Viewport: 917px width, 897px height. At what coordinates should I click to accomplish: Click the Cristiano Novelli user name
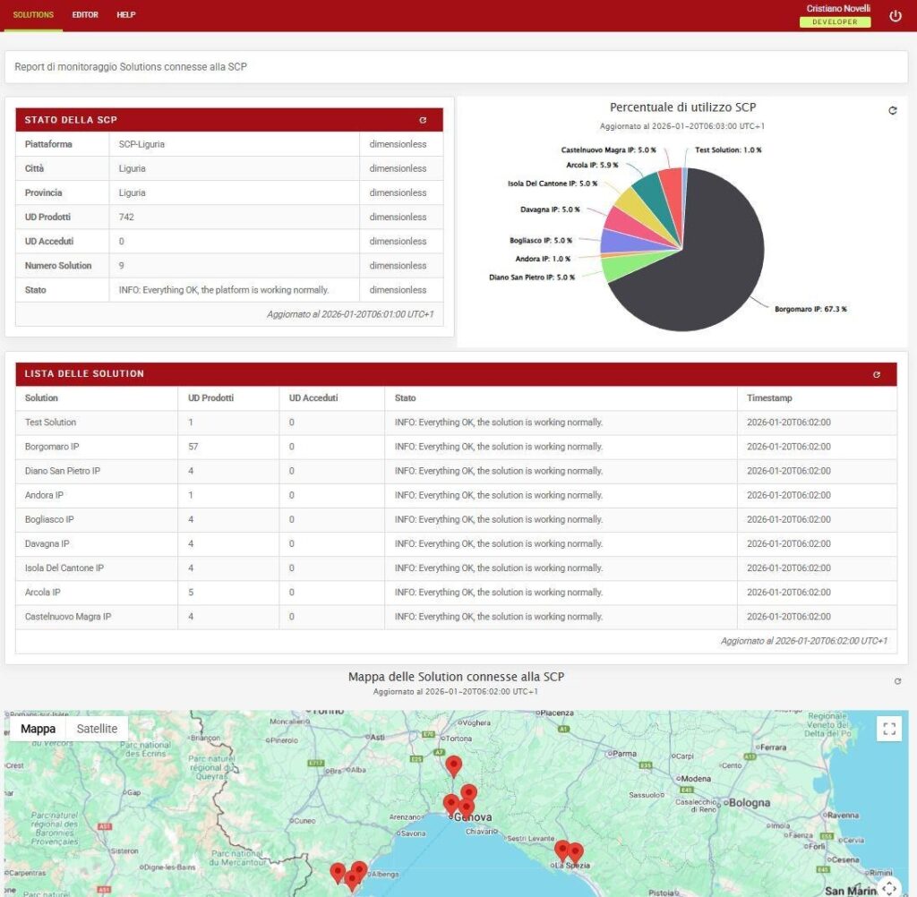[838, 8]
